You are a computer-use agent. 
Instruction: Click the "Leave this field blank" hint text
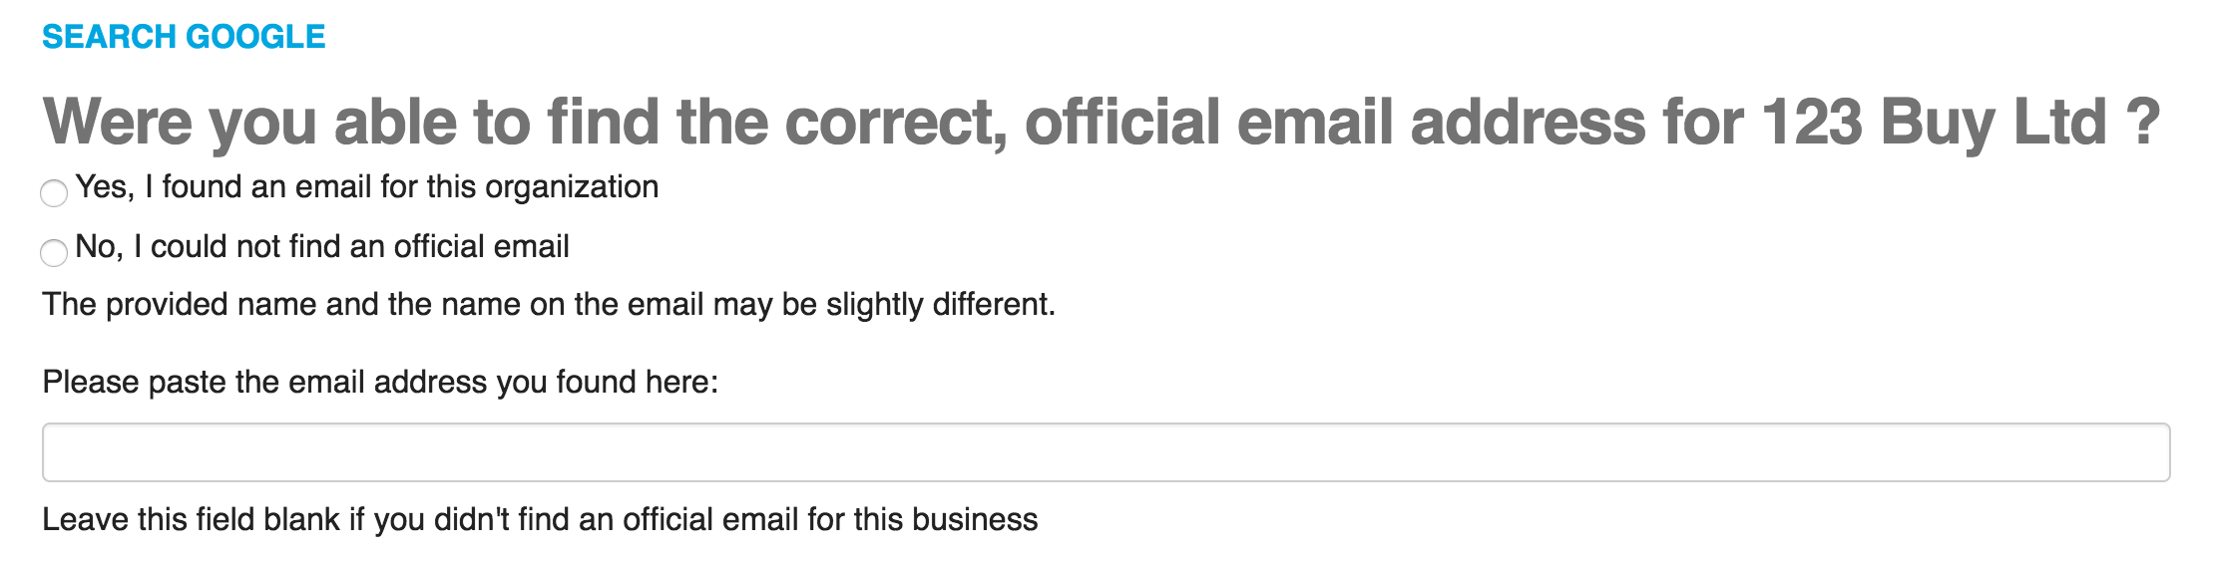[x=539, y=520]
